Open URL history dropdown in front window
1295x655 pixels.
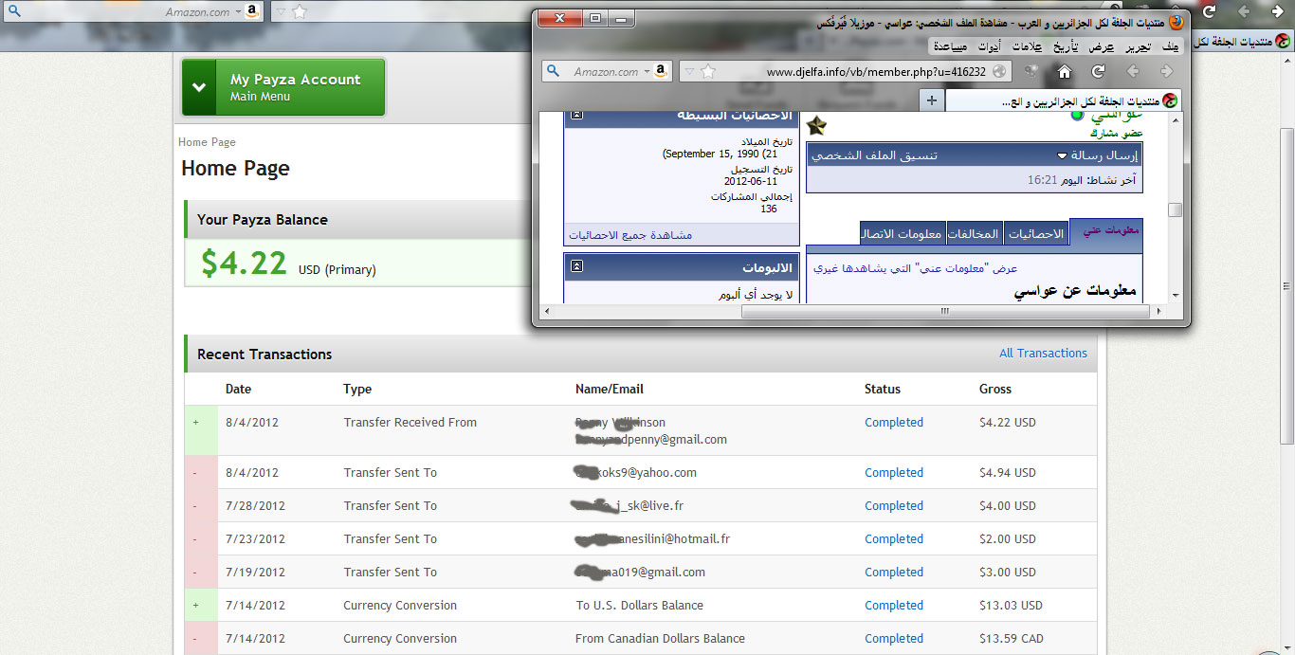pos(690,71)
